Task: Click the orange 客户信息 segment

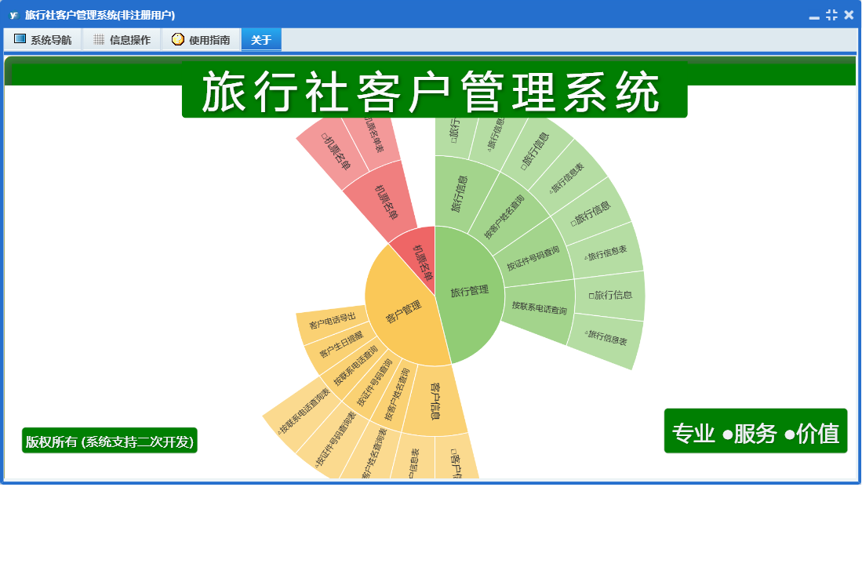Action: (x=435, y=401)
